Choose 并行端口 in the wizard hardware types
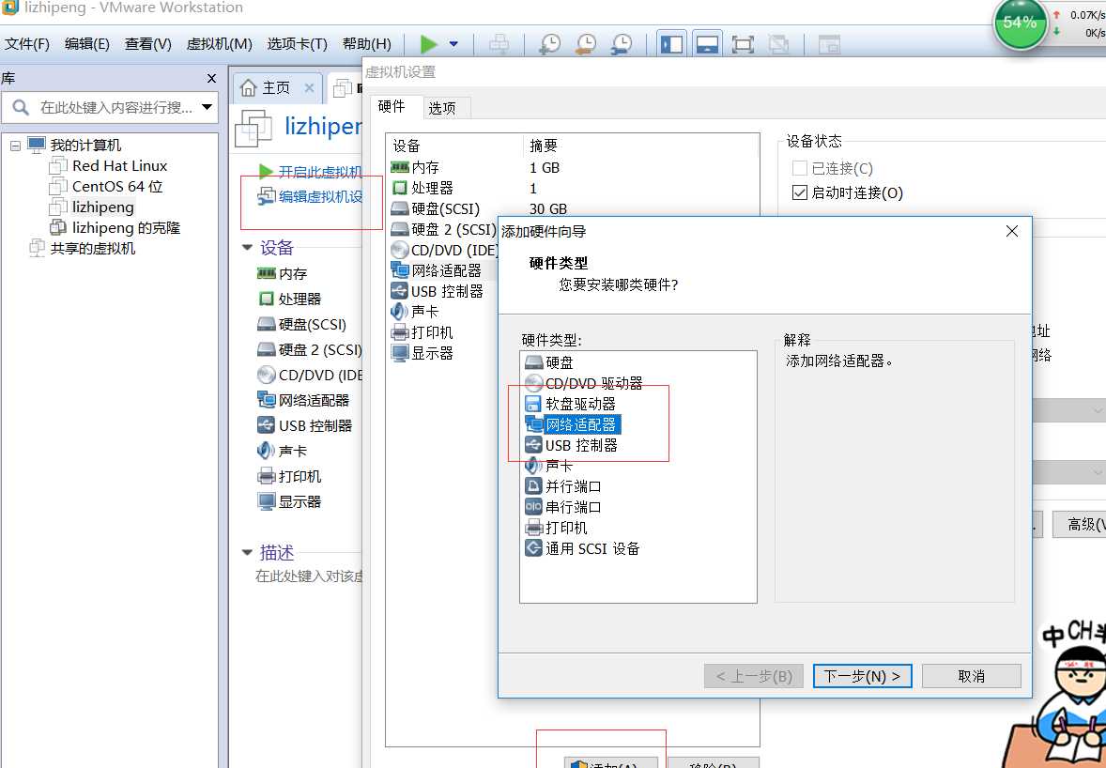The width and height of the screenshot is (1106, 768). (x=563, y=486)
